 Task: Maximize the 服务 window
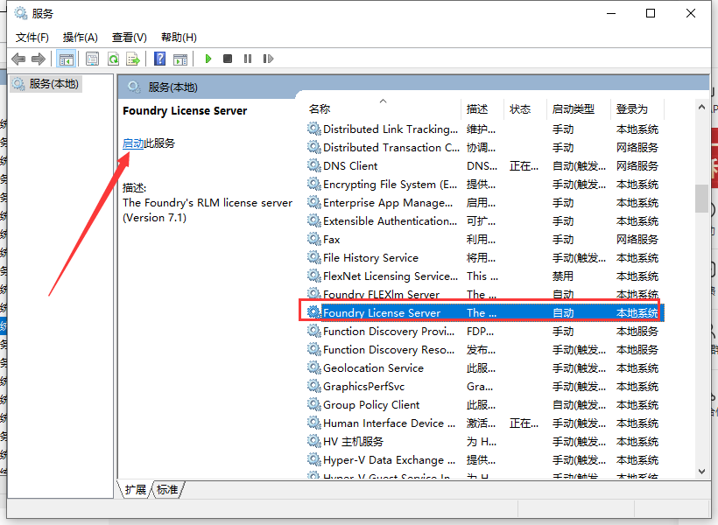click(x=651, y=13)
